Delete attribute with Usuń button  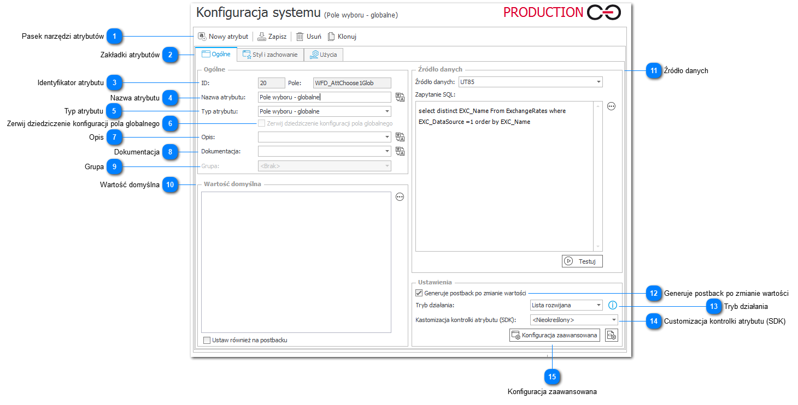click(308, 37)
